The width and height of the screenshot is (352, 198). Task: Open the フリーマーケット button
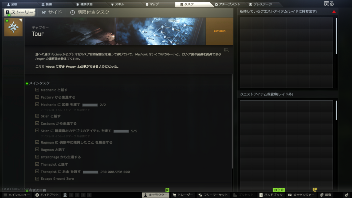tap(213, 195)
